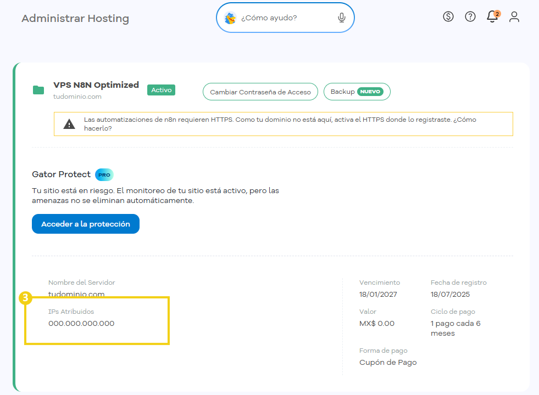Click the gator assistant mascot icon
The height and width of the screenshot is (395, 539).
[x=230, y=18]
